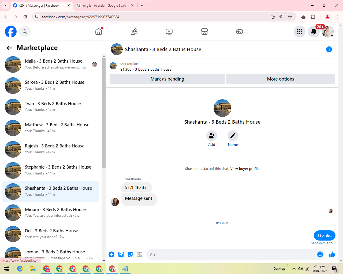View site information icon

pyautogui.click(x=37, y=17)
